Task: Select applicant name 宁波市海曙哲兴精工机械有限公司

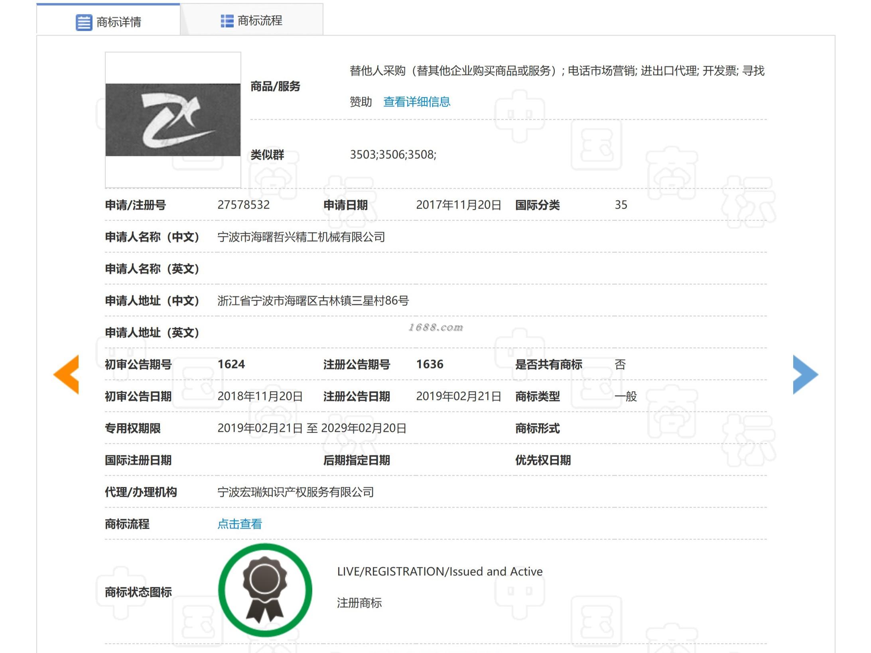Action: pyautogui.click(x=301, y=237)
